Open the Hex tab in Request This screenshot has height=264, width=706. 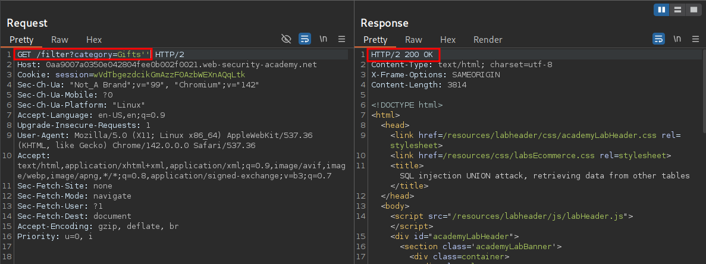click(x=94, y=40)
